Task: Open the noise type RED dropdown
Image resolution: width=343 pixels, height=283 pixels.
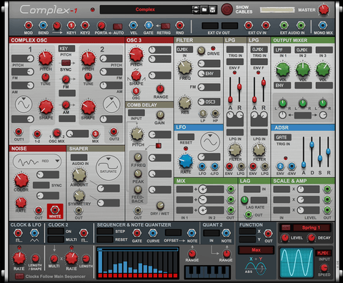Action: click(37, 162)
